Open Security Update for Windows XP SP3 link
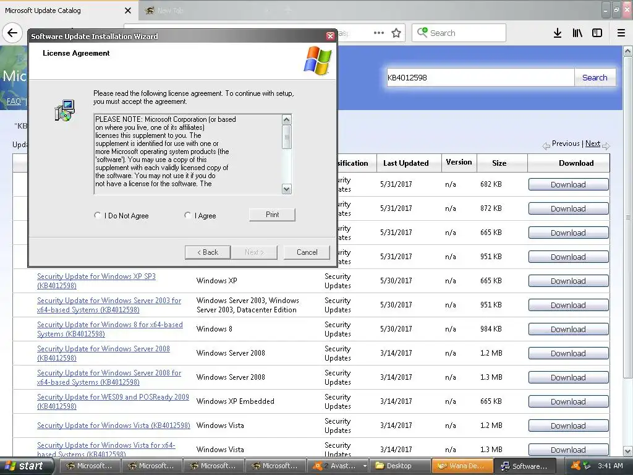633x475 pixels. click(96, 281)
